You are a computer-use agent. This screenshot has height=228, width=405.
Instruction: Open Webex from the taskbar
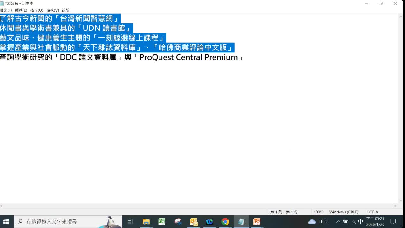point(209,221)
